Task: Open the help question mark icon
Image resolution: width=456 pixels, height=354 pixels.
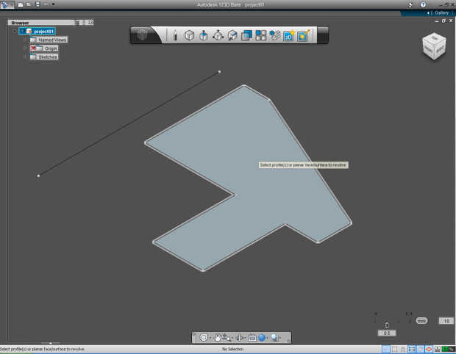Action: (x=423, y=4)
